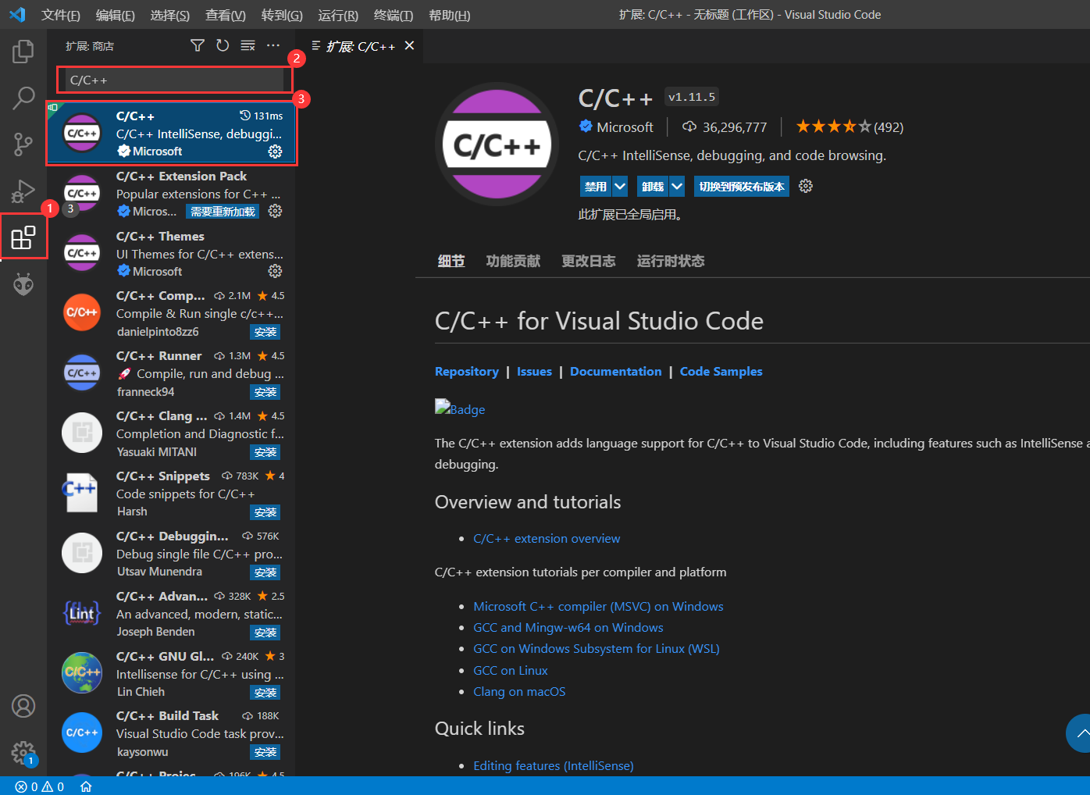
Task: Open manage gear for C/C++ Extension Pack
Action: click(x=275, y=211)
